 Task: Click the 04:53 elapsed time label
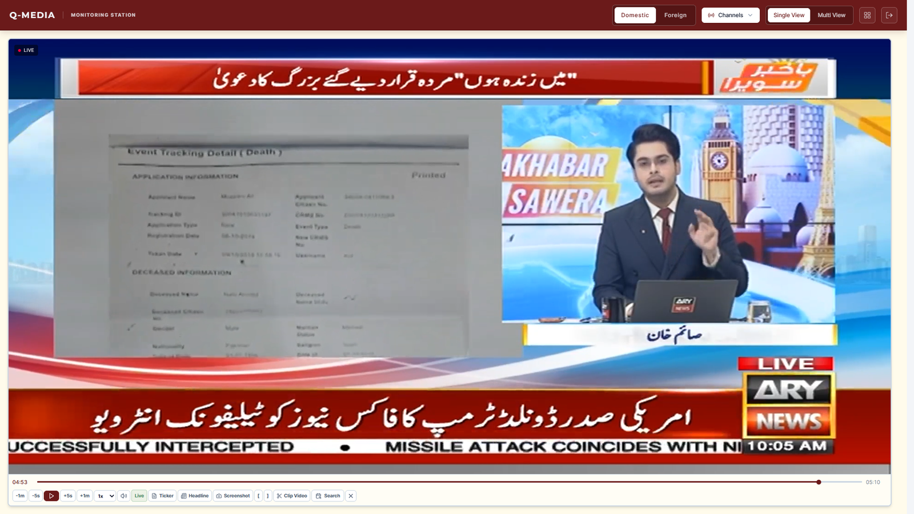pos(20,482)
